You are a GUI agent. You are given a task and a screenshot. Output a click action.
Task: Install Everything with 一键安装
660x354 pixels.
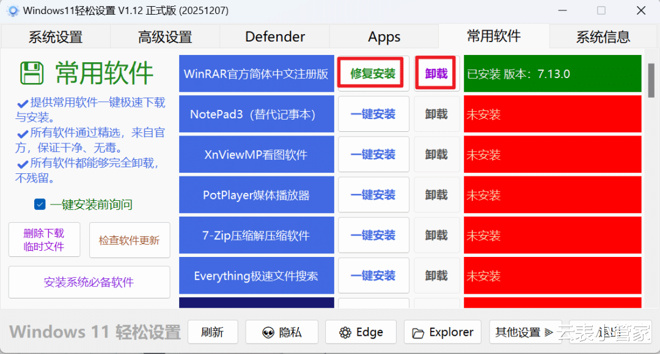373,275
